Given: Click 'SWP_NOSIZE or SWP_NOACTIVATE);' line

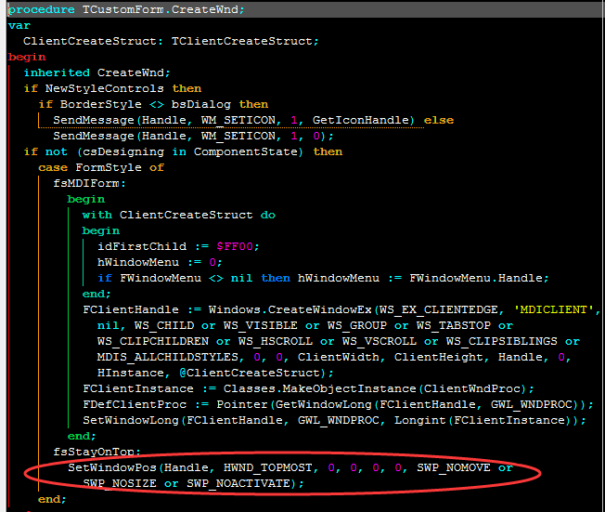Looking at the screenshot, I should click(193, 484).
